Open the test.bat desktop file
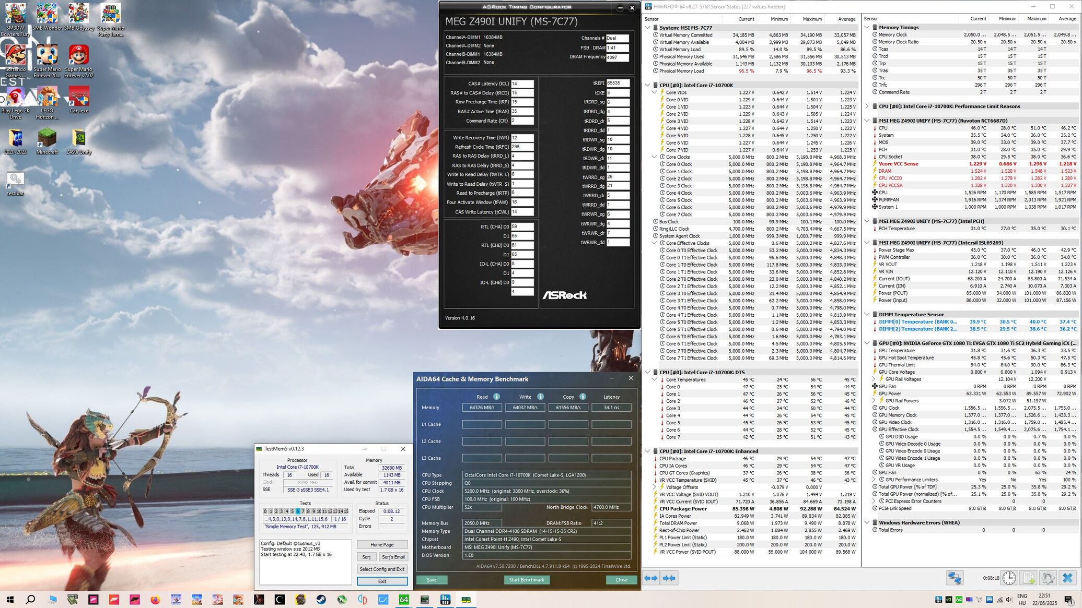Viewport: 1082px width, 608px height. (15, 184)
